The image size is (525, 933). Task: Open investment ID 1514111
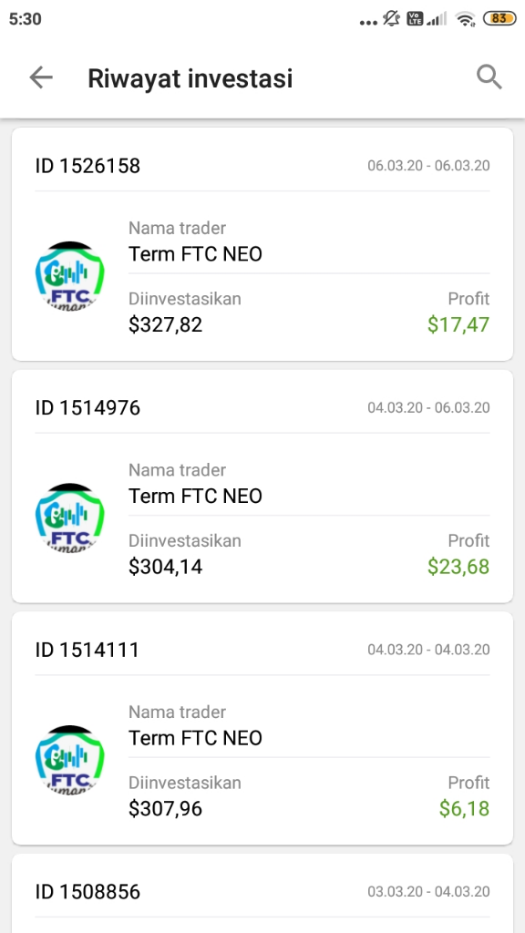pyautogui.click(x=262, y=728)
